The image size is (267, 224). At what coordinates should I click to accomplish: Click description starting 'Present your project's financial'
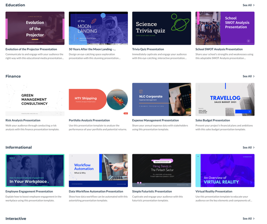click(x=224, y=127)
